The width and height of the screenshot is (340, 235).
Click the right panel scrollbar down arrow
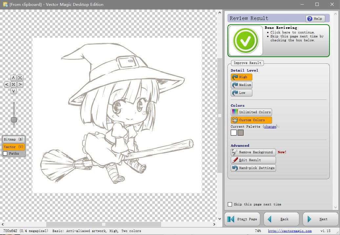(336, 207)
